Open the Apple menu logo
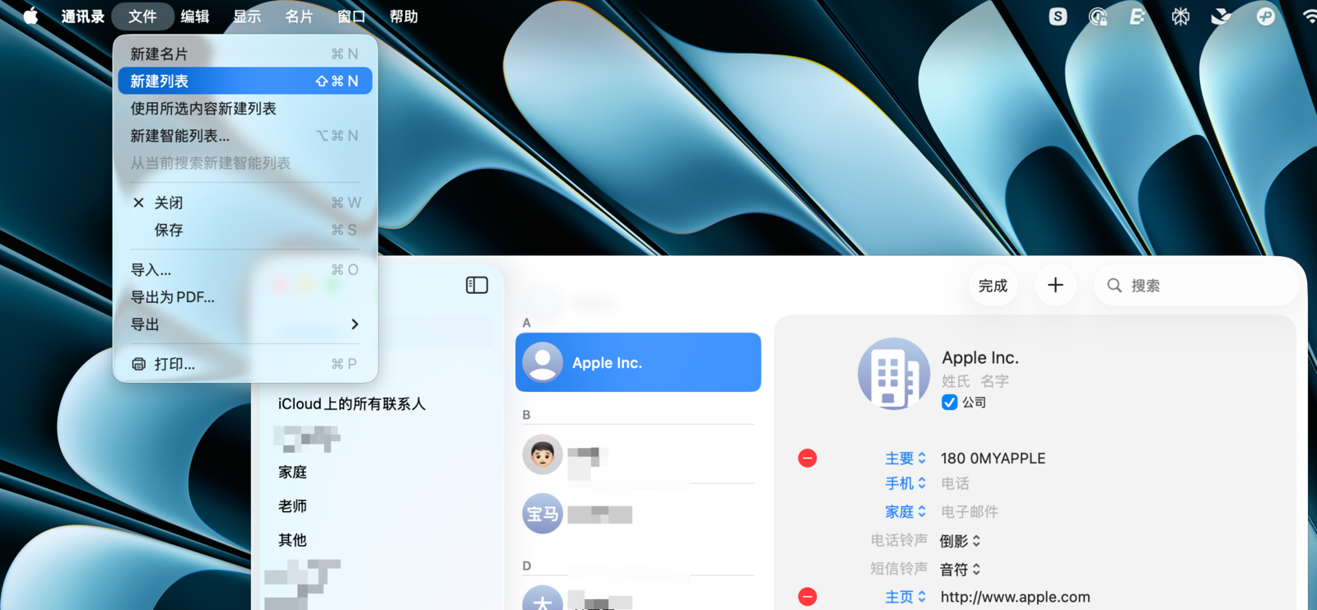This screenshot has width=1317, height=610. click(x=30, y=16)
